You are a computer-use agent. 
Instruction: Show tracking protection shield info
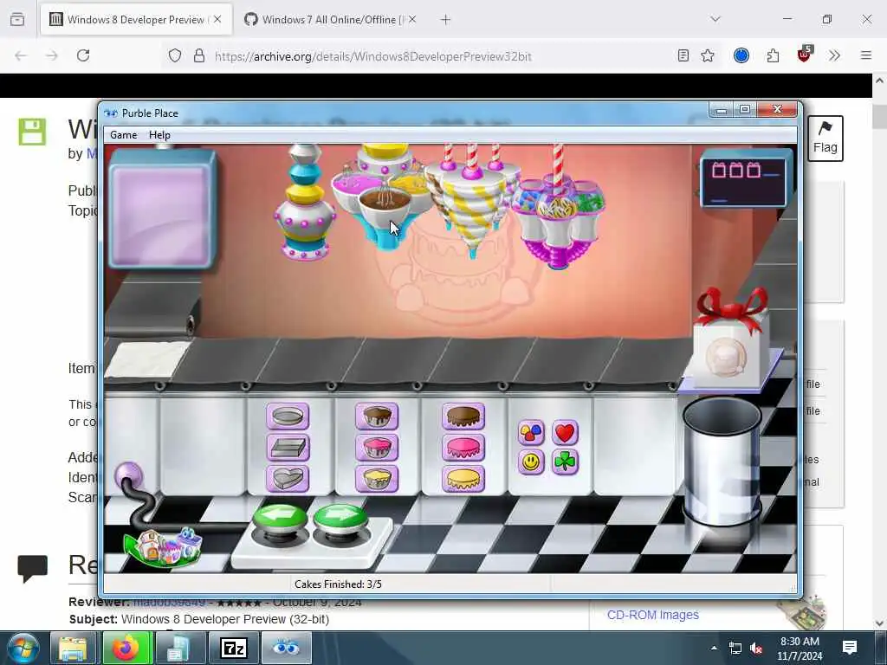coord(175,55)
